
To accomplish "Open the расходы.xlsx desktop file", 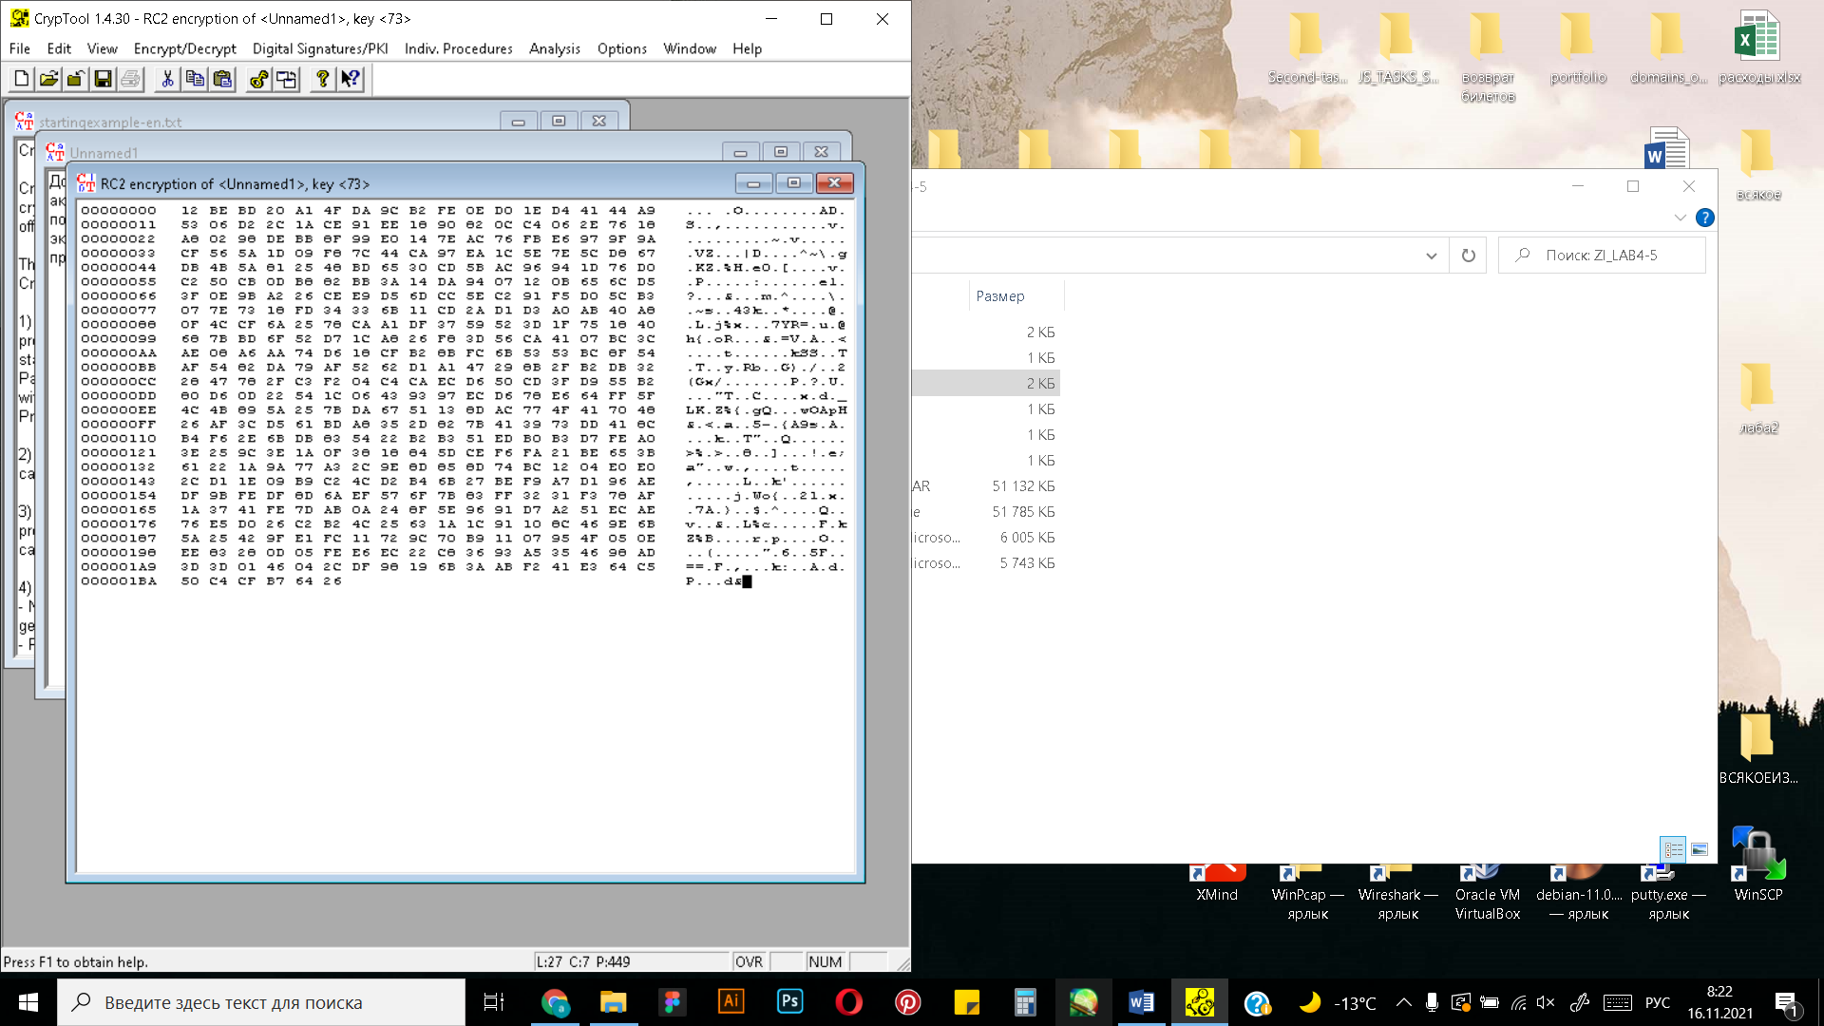I will click(1758, 47).
